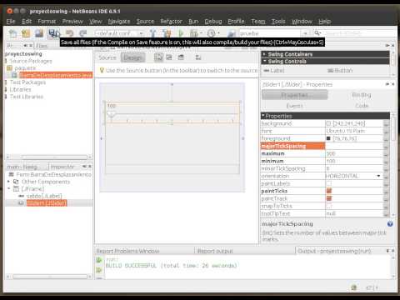This screenshot has width=400, height=300.
Task: Switch to the Files tab
Action: 42,46
